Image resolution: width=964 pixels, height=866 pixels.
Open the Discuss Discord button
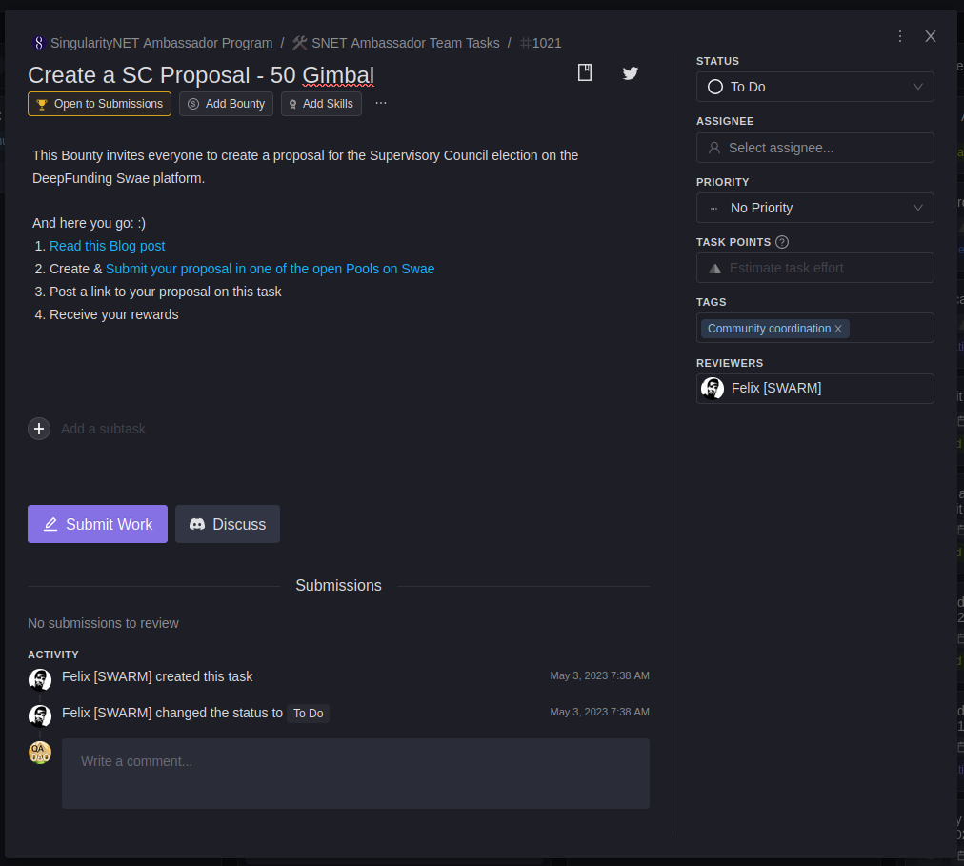(228, 524)
